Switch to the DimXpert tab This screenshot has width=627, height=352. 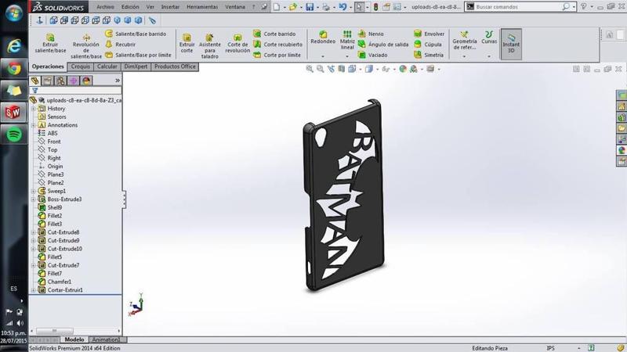tap(136, 66)
